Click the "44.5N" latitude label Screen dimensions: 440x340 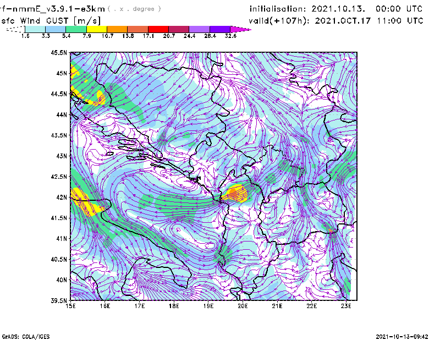point(59,94)
